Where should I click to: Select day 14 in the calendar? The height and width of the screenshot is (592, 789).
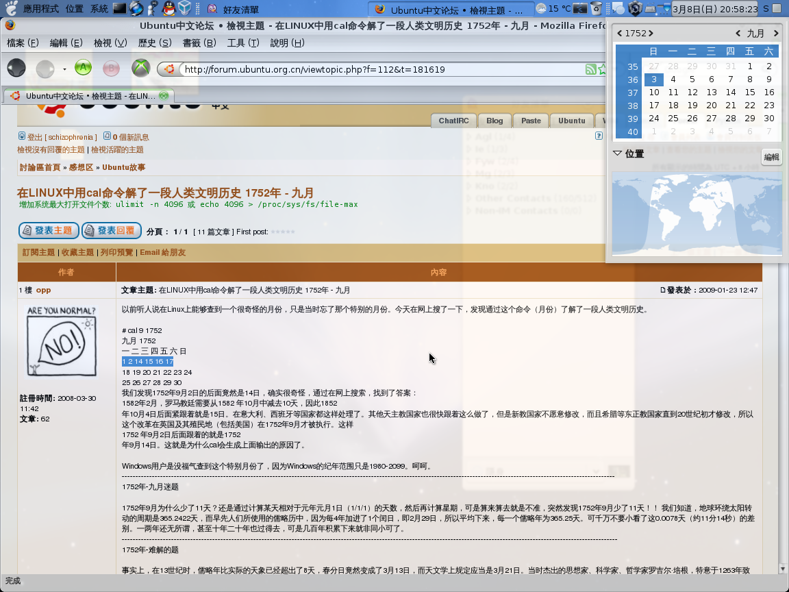pyautogui.click(x=731, y=92)
